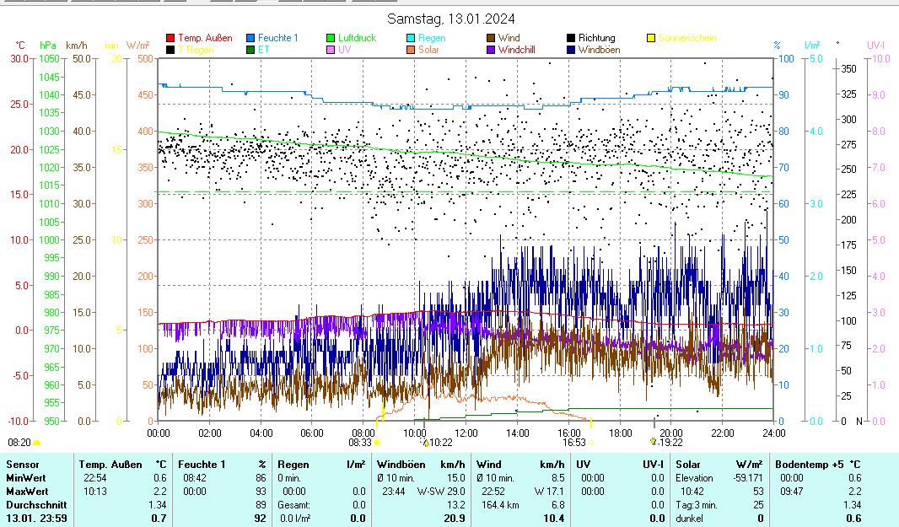Viewport: 899px width, 527px height.
Task: Click the green Luftdruck legend swatch
Action: [x=331, y=38]
